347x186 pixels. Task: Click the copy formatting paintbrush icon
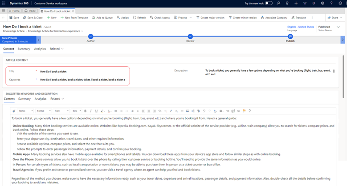(x=14, y=111)
